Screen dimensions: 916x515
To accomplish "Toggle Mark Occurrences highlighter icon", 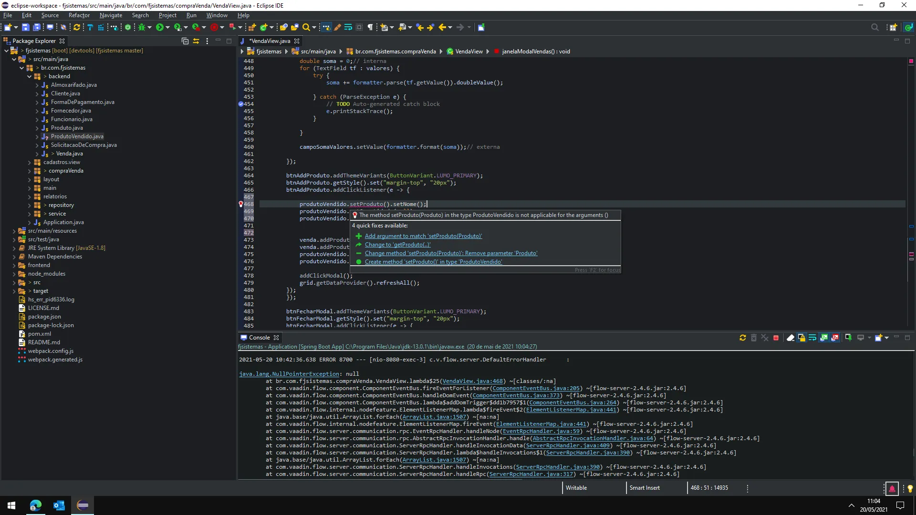I will click(337, 27).
